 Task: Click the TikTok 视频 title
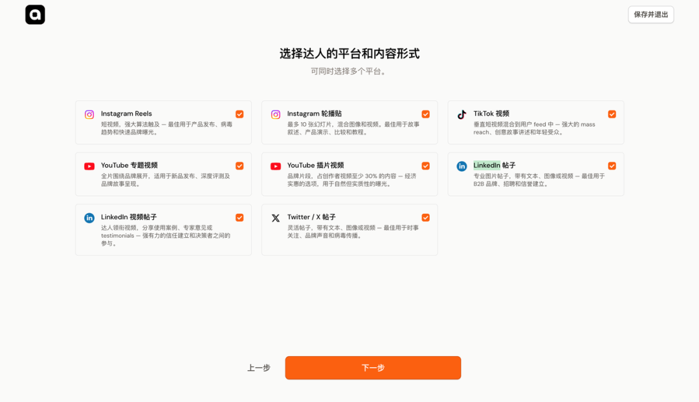(491, 114)
